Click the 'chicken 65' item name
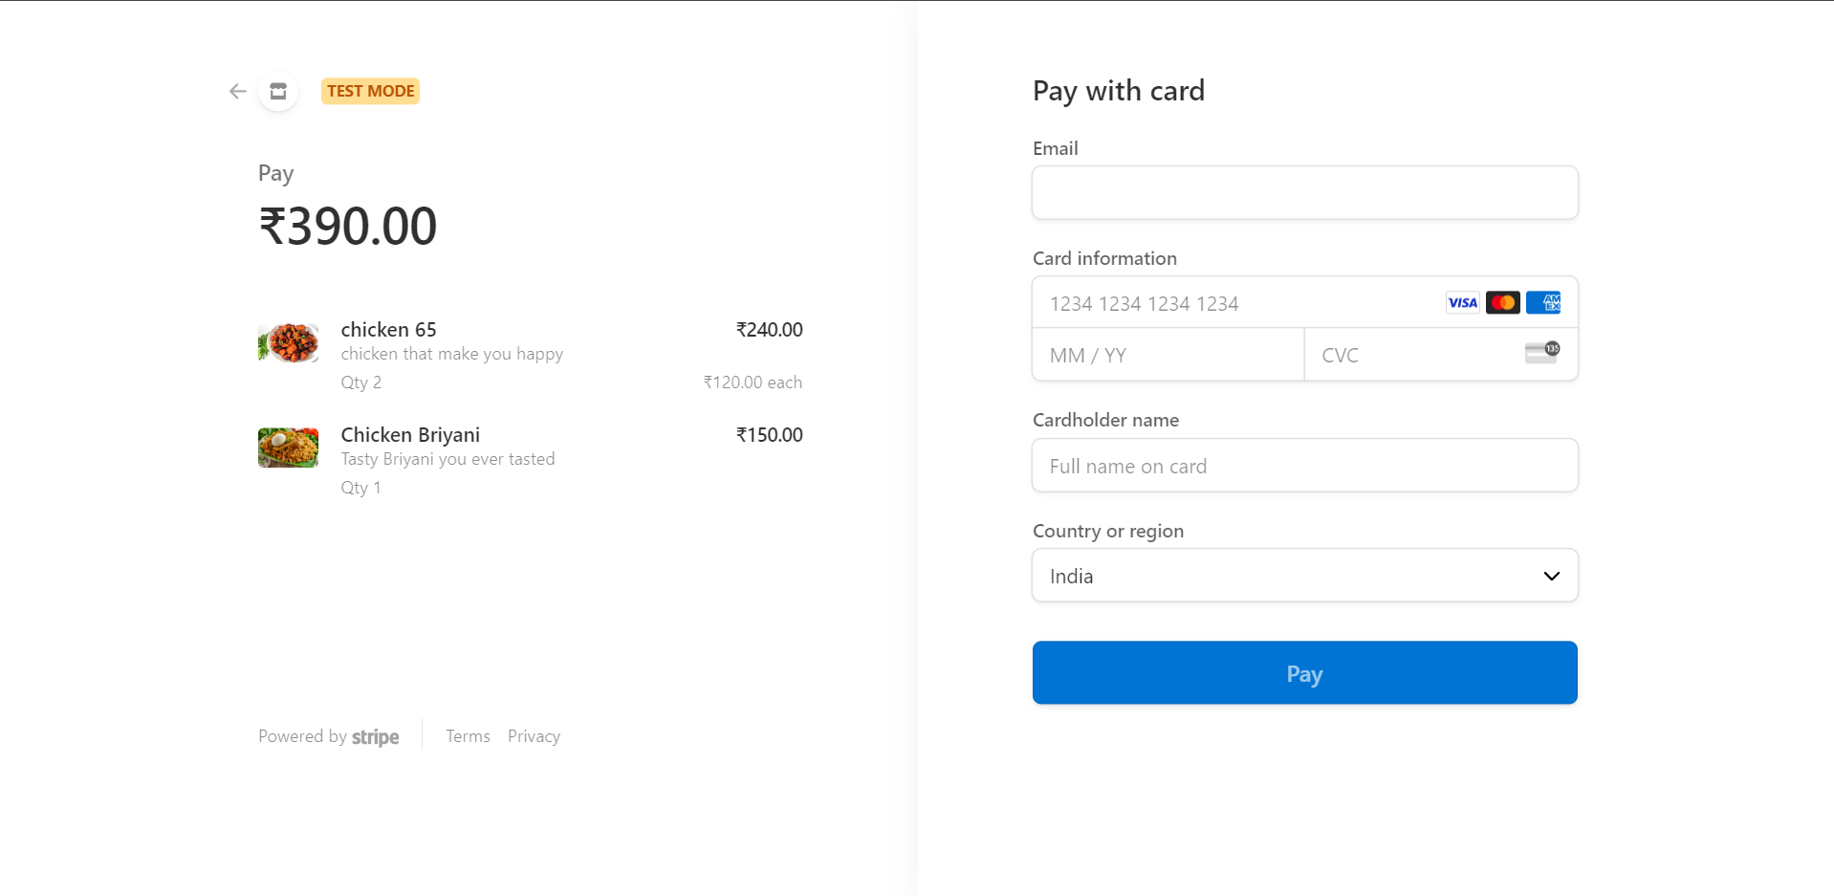Viewport: 1834px width, 896px height. tap(388, 330)
